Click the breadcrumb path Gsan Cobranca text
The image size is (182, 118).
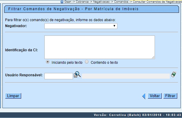pyautogui.click(x=123, y=2)
